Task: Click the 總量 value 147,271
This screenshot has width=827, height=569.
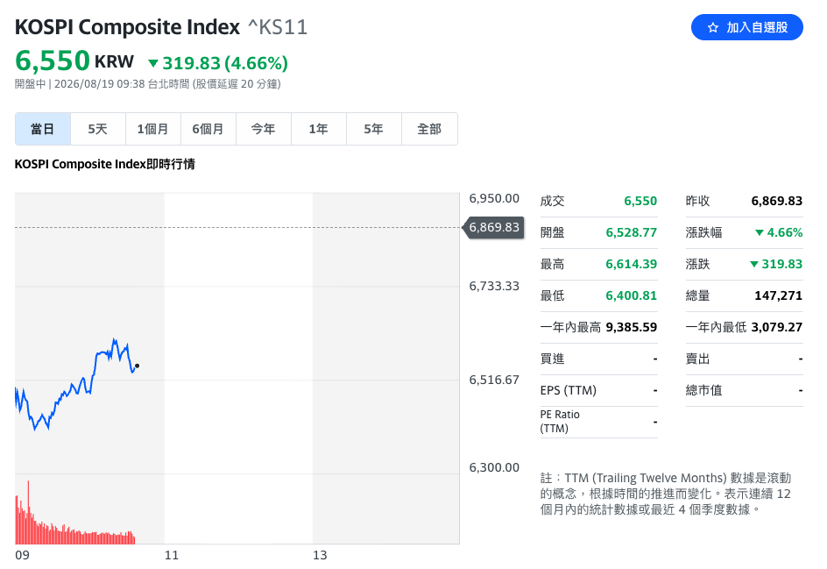Action: (779, 296)
